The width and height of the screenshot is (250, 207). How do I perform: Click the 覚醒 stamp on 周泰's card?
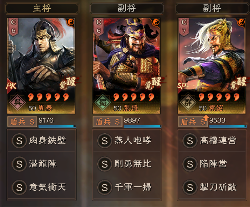[x=68, y=83]
